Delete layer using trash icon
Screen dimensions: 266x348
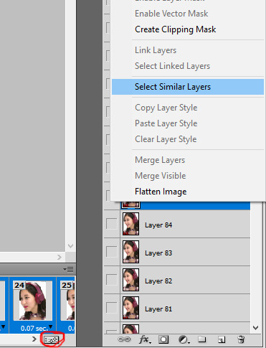[x=241, y=339]
